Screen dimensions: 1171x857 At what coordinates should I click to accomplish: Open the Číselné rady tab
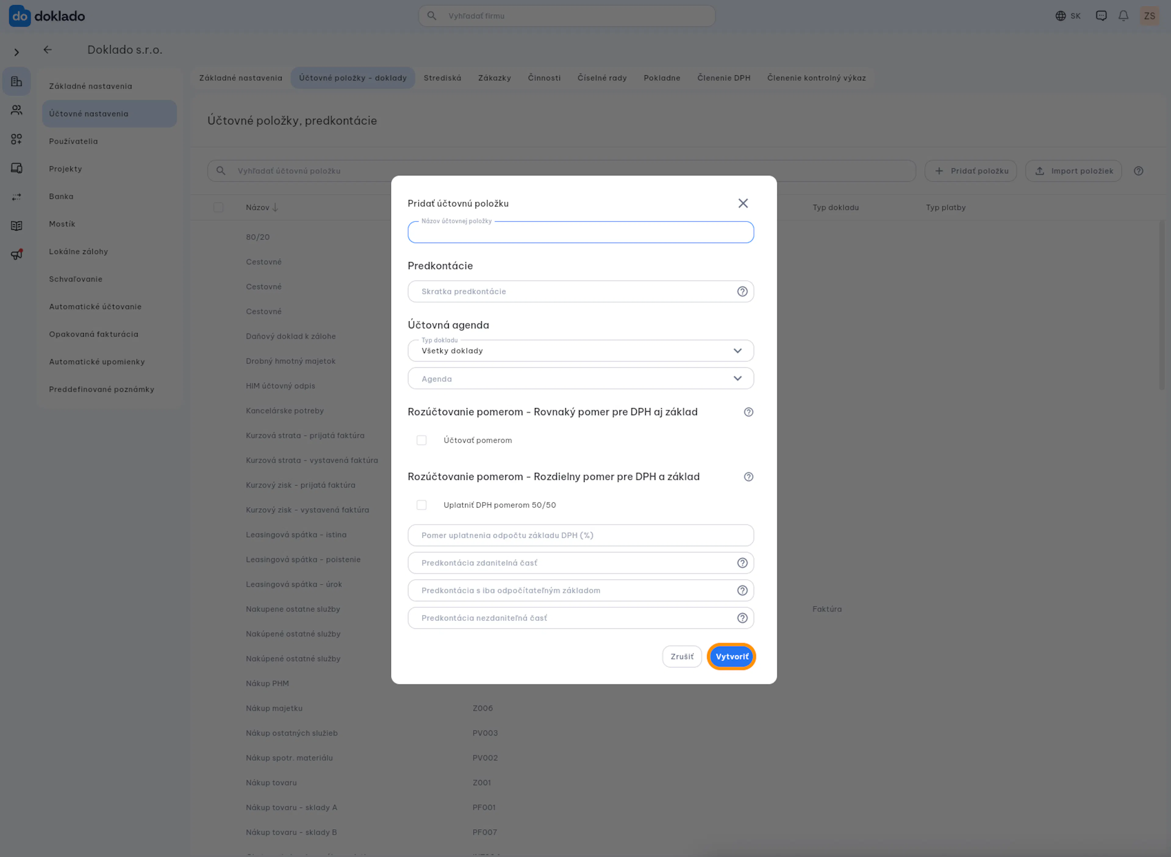click(x=602, y=78)
